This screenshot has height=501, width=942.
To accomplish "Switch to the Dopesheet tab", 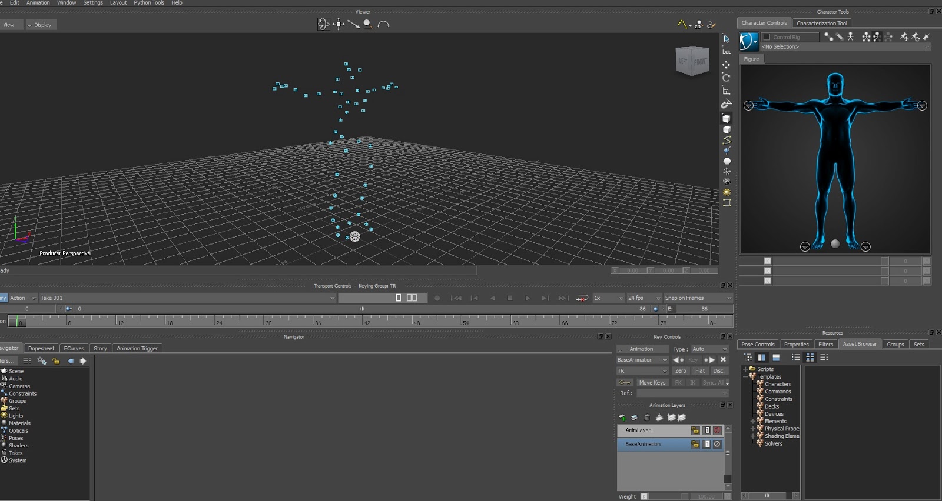I will (41, 348).
